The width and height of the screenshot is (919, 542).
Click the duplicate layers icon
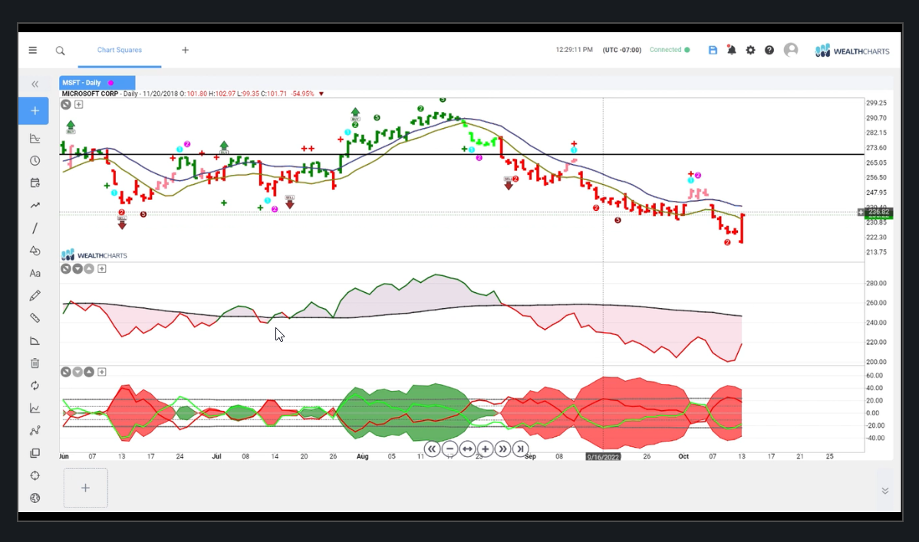click(x=35, y=453)
